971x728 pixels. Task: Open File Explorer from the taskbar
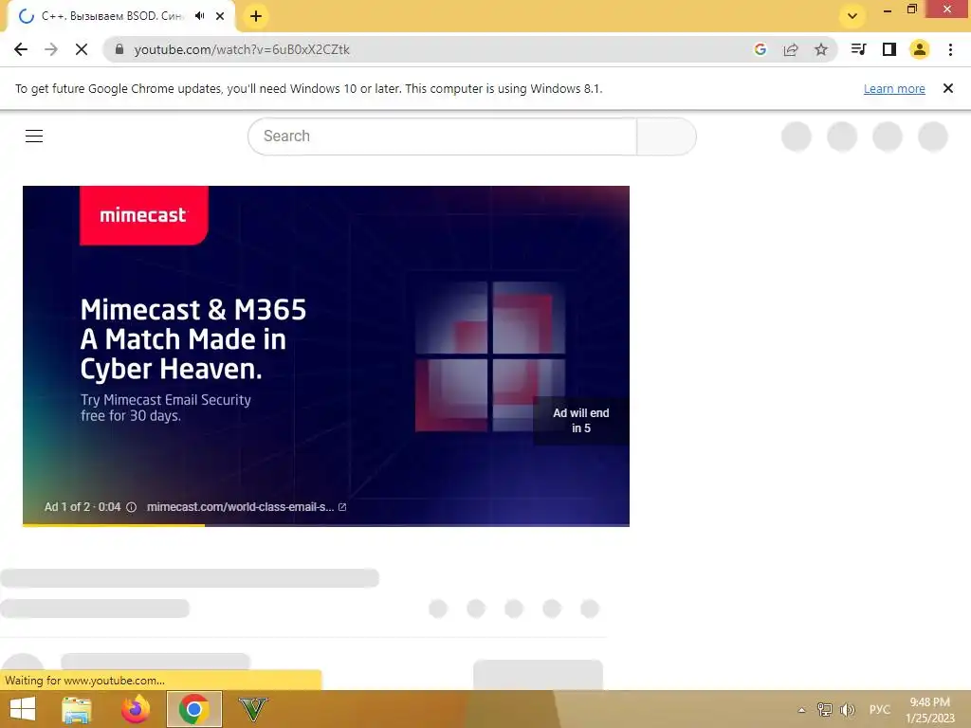[77, 709]
